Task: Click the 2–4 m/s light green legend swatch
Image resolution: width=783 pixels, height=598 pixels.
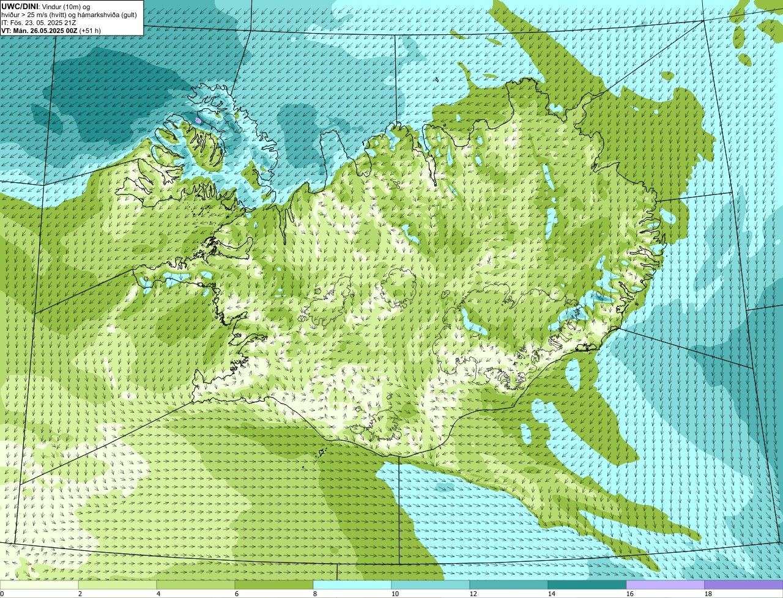Action: pos(117,585)
